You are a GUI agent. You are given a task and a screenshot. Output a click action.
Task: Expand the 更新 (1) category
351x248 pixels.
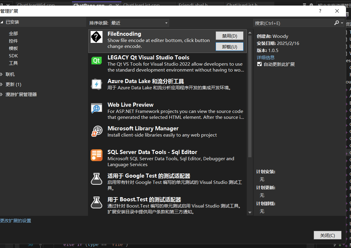point(2,84)
